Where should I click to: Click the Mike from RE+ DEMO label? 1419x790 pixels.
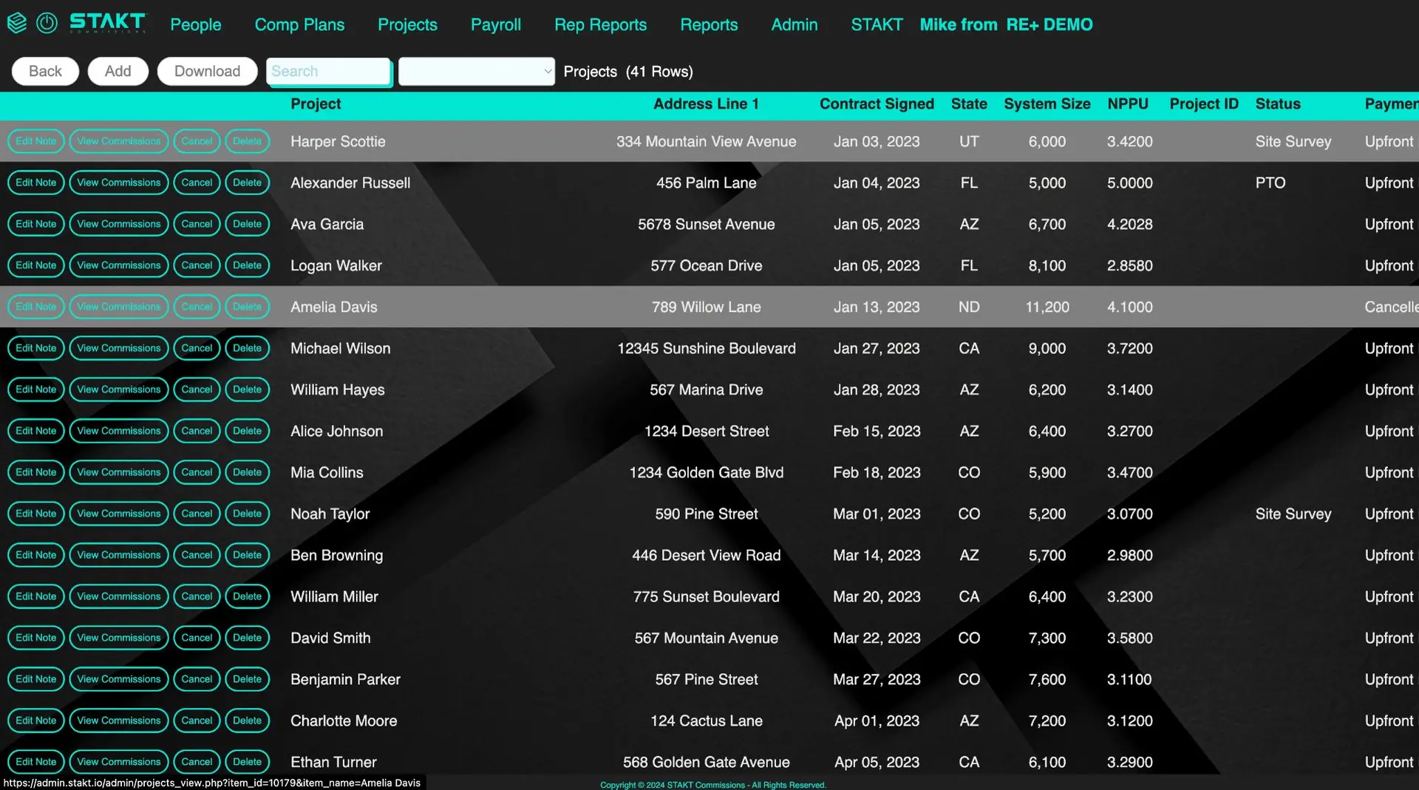pyautogui.click(x=1006, y=24)
